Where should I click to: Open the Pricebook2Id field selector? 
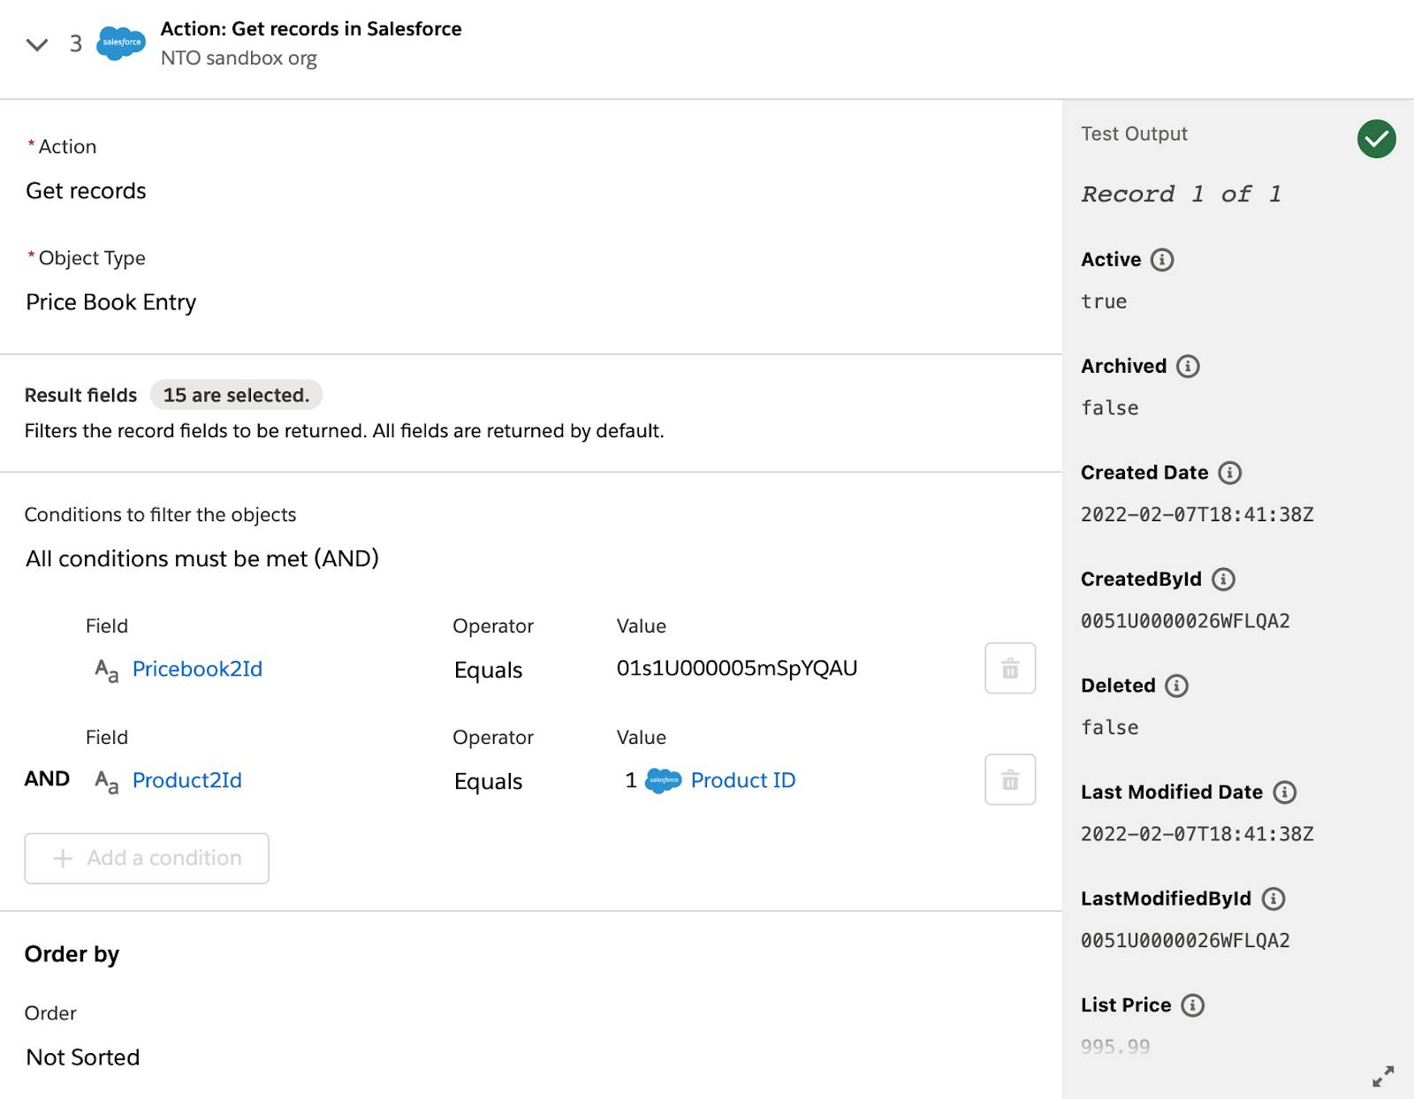197,669
